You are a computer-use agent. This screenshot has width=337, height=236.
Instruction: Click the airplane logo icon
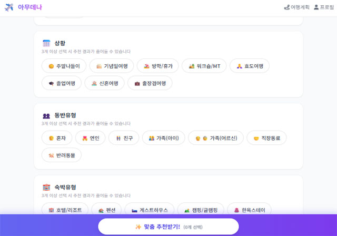[9, 7]
